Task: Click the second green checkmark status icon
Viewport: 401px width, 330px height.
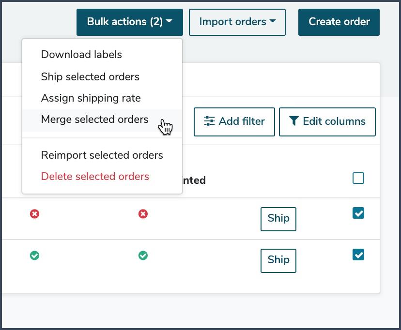Action: 143,255
